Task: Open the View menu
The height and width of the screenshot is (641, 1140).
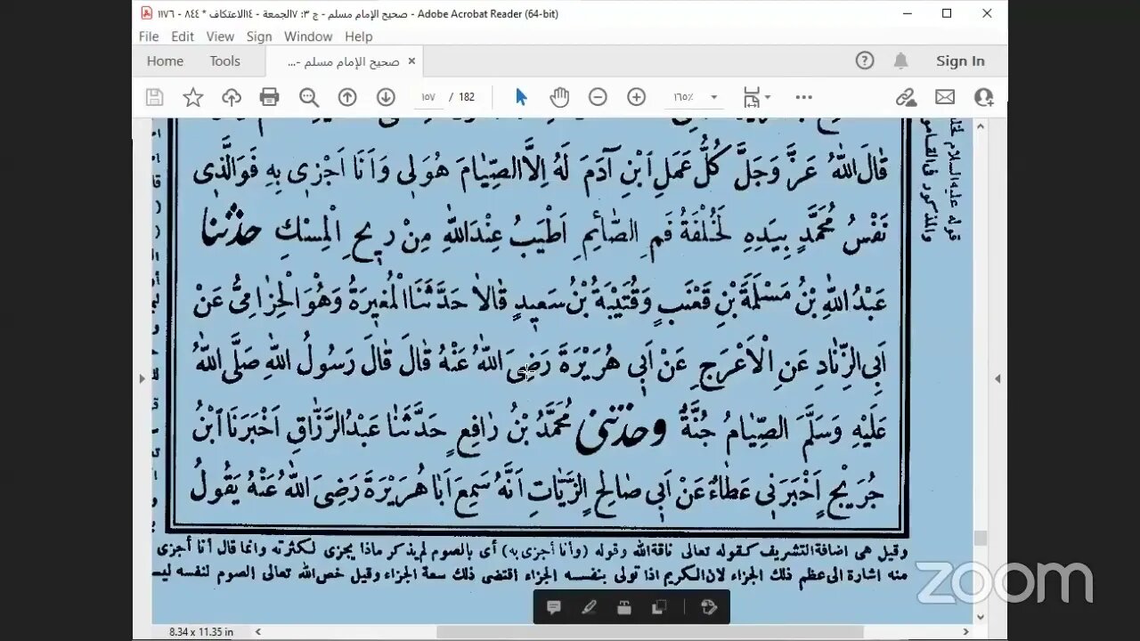Action: [x=220, y=37]
